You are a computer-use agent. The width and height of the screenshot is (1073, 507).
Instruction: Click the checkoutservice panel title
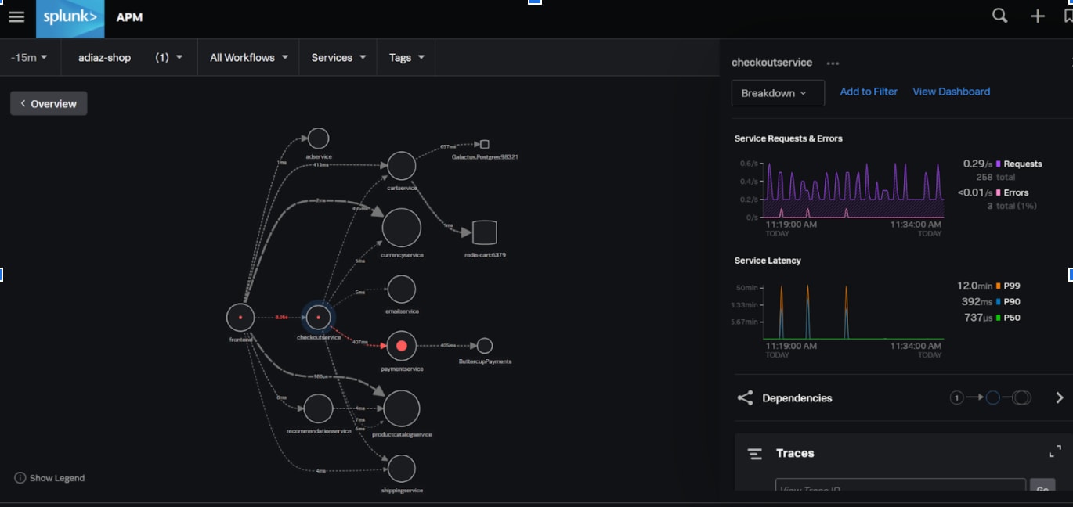click(x=771, y=63)
